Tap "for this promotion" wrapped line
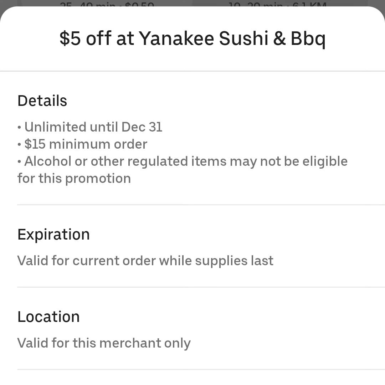385x385 pixels. pyautogui.click(x=74, y=178)
